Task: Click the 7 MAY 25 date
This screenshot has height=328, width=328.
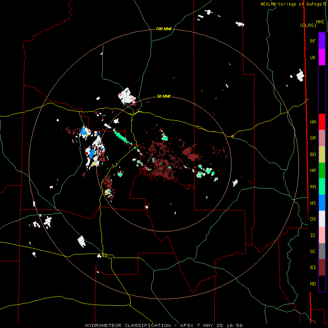Action: [210, 325]
